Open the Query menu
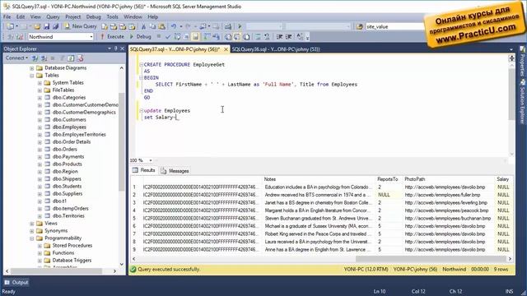The height and width of the screenshot is (296, 527). [x=53, y=16]
